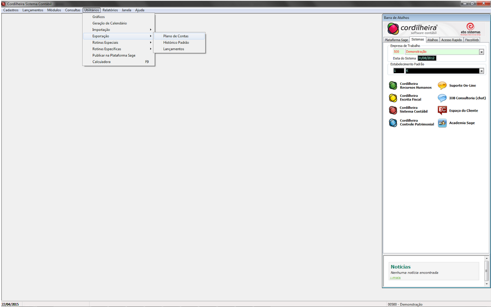Image resolution: width=491 pixels, height=307 pixels.
Task: Launch Cordilheira Escrita Fiscal yellow icon
Action: pos(393,98)
